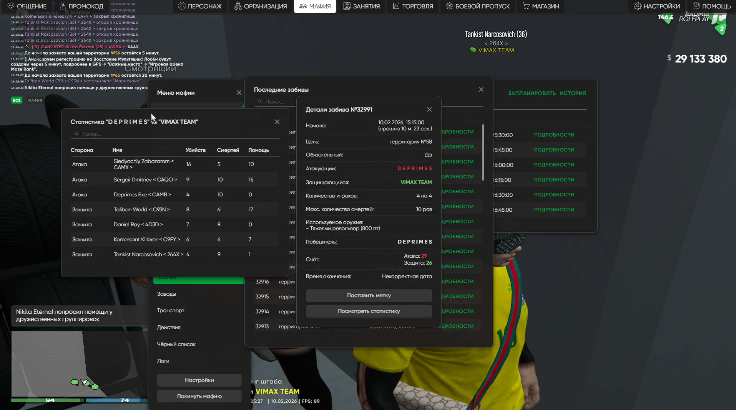Open Действия in the mafia menu

tap(169, 327)
